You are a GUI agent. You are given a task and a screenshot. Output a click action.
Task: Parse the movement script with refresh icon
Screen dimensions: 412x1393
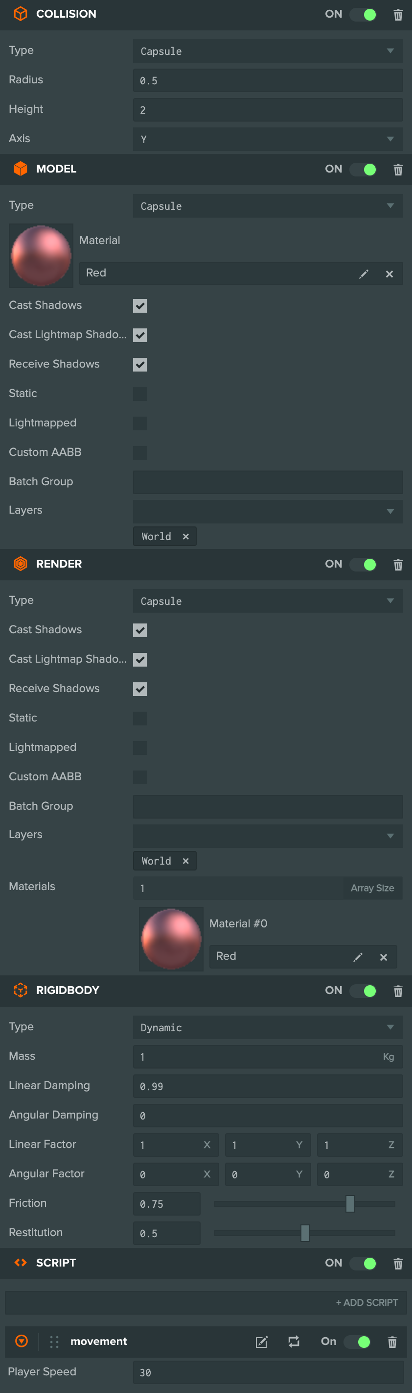[294, 1342]
